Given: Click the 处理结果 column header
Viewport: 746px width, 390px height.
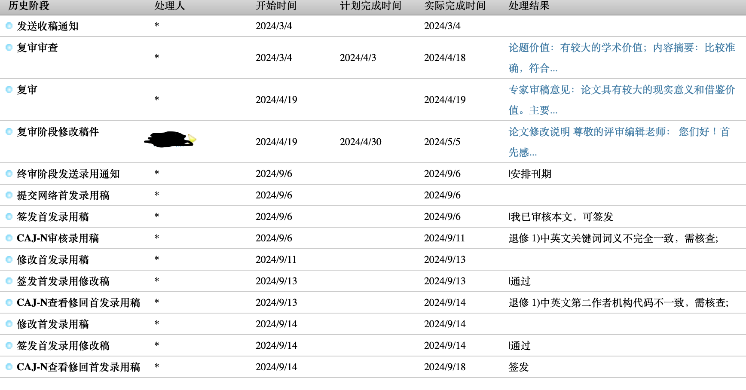Looking at the screenshot, I should (x=529, y=6).
